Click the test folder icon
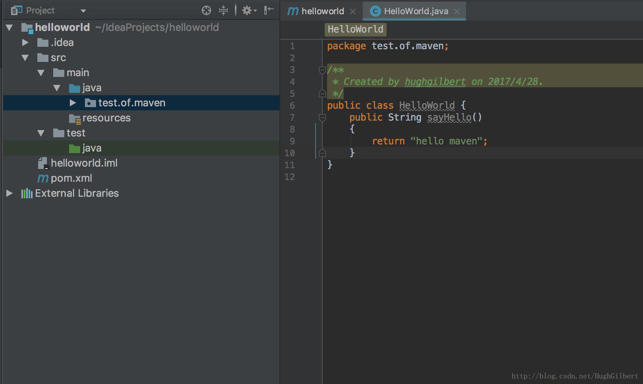The width and height of the screenshot is (643, 384). tap(58, 133)
